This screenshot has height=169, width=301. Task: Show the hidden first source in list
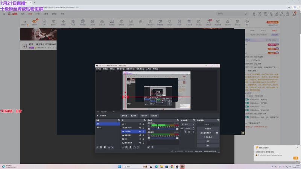[140, 124]
